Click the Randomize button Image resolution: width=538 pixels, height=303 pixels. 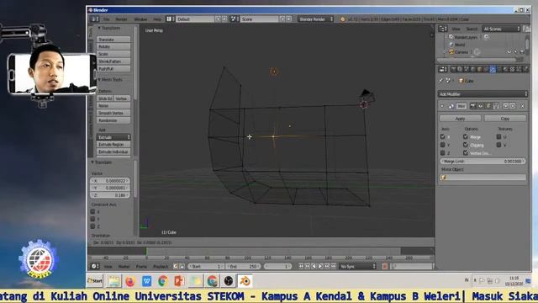point(113,120)
